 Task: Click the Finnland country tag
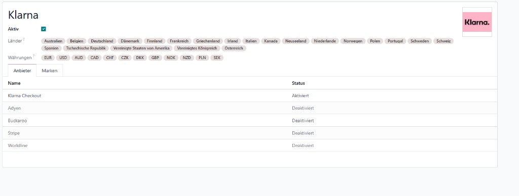coord(155,41)
